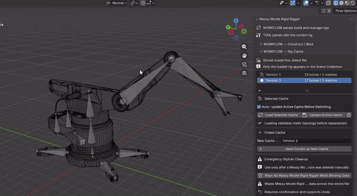Click Emergency Orphan Cleanup warning icon
This screenshot has width=357, height=196.
tap(260, 159)
